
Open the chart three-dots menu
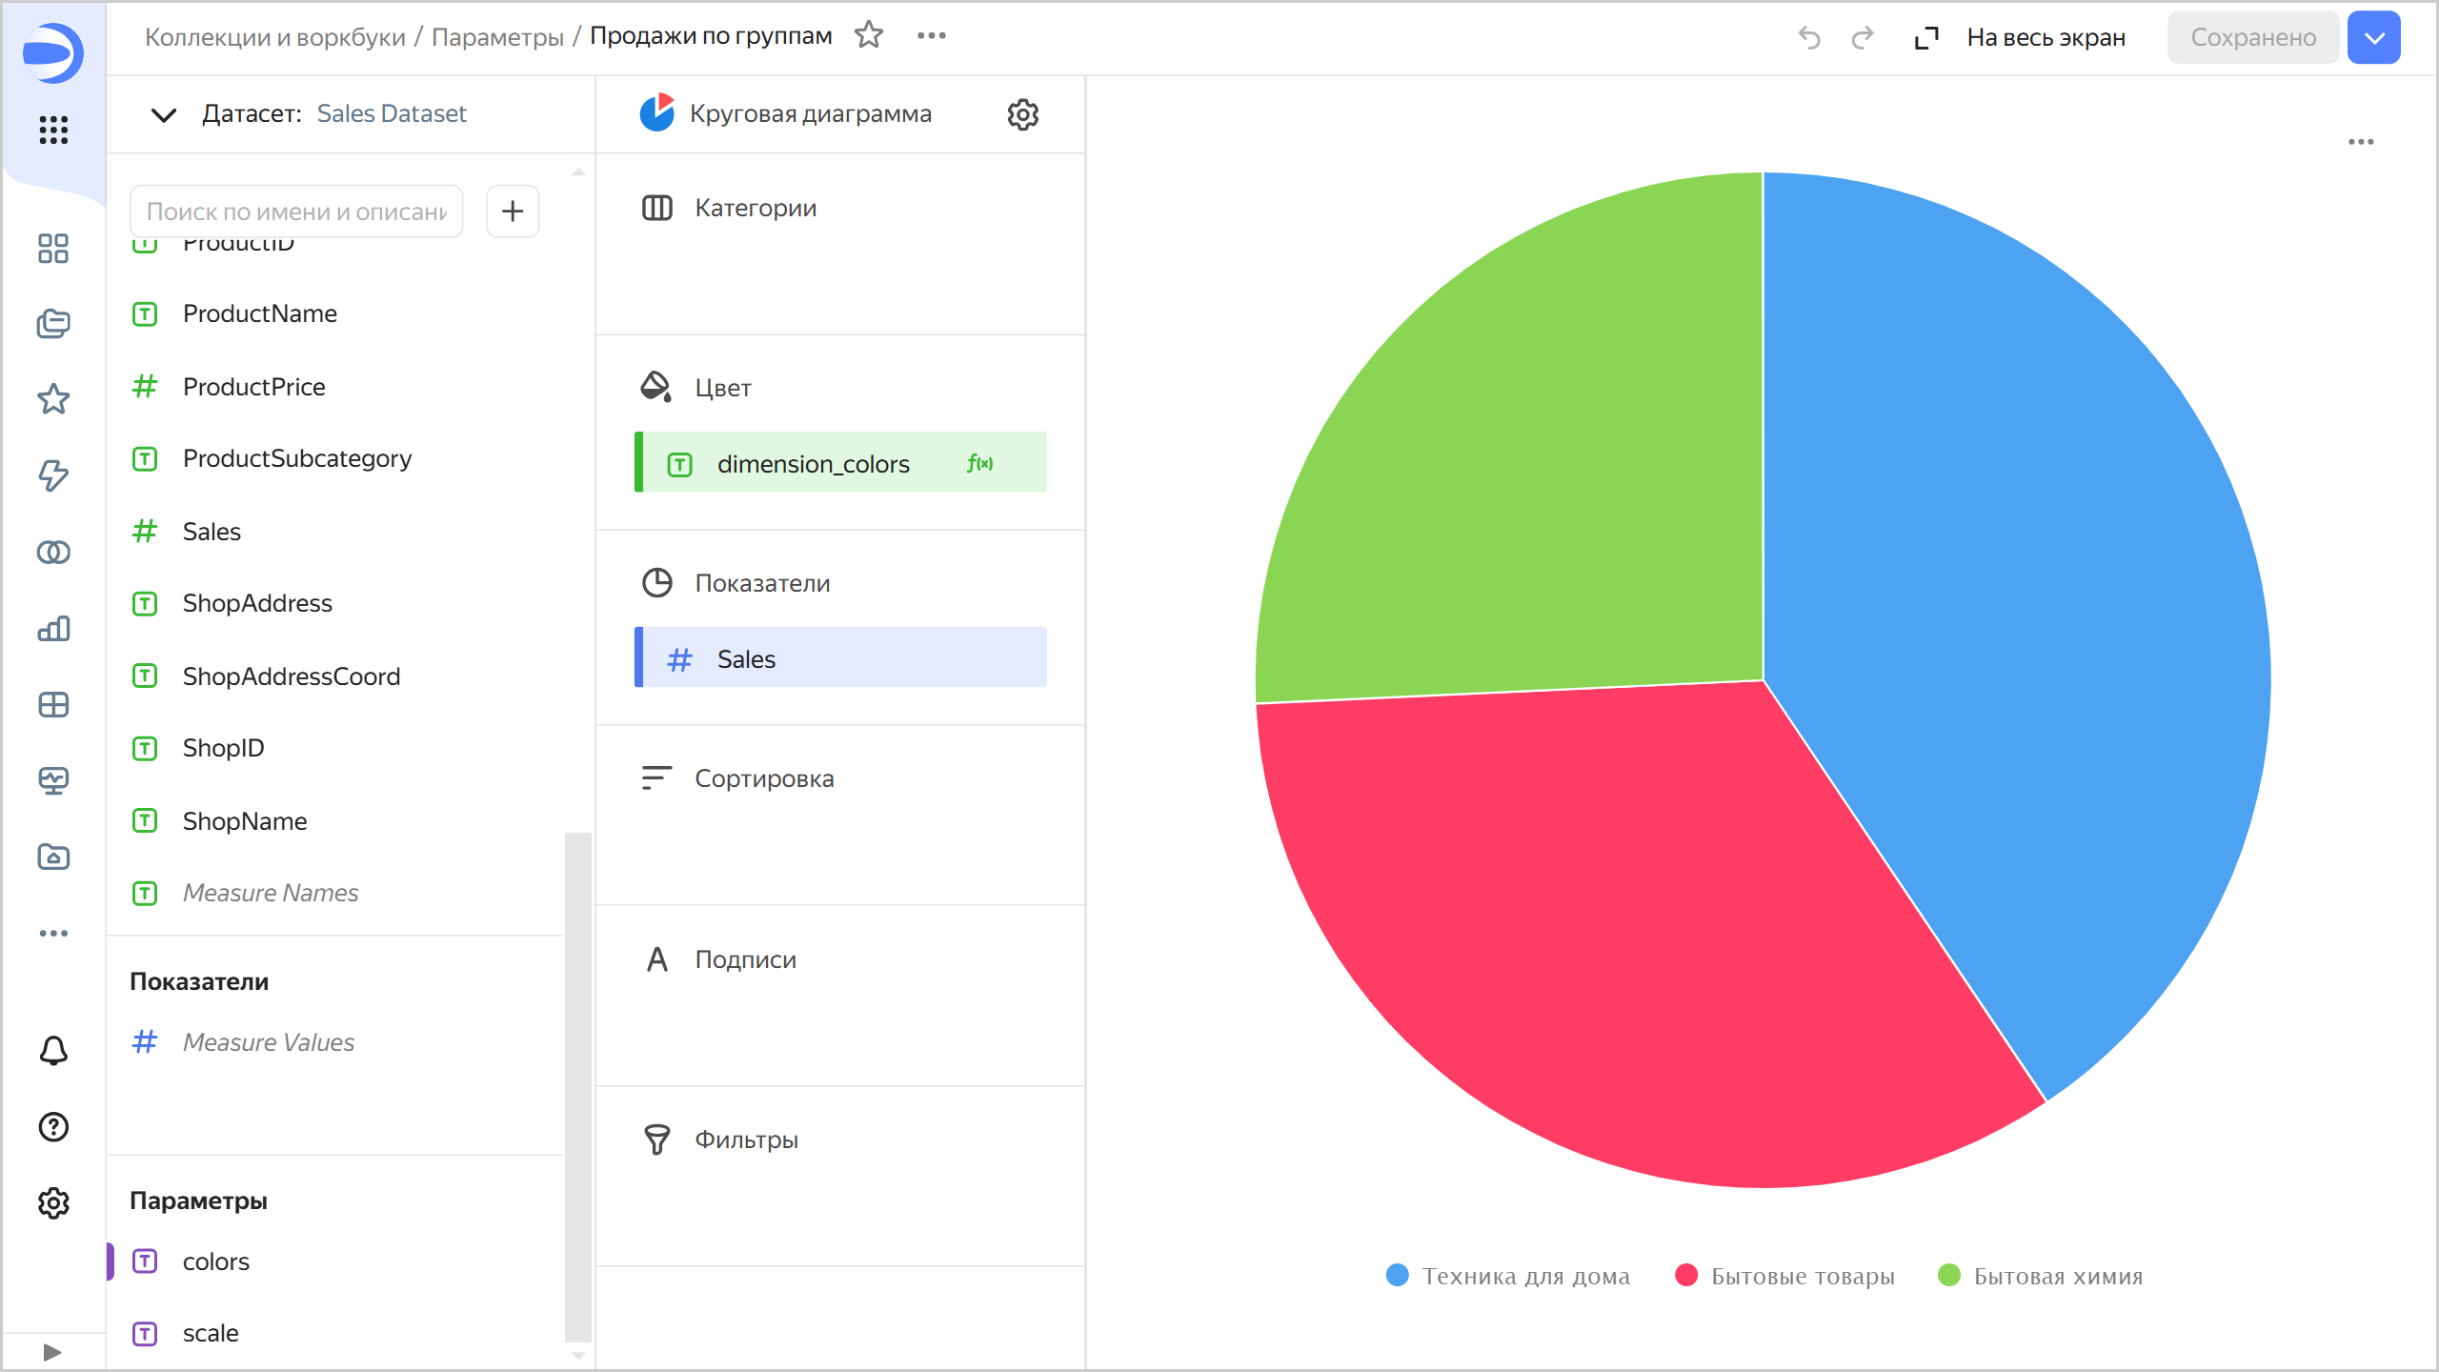pyautogui.click(x=2361, y=142)
